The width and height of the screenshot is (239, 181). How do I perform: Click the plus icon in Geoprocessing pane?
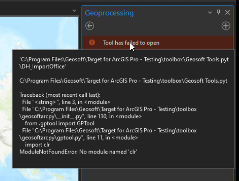pyautogui.click(x=226, y=26)
